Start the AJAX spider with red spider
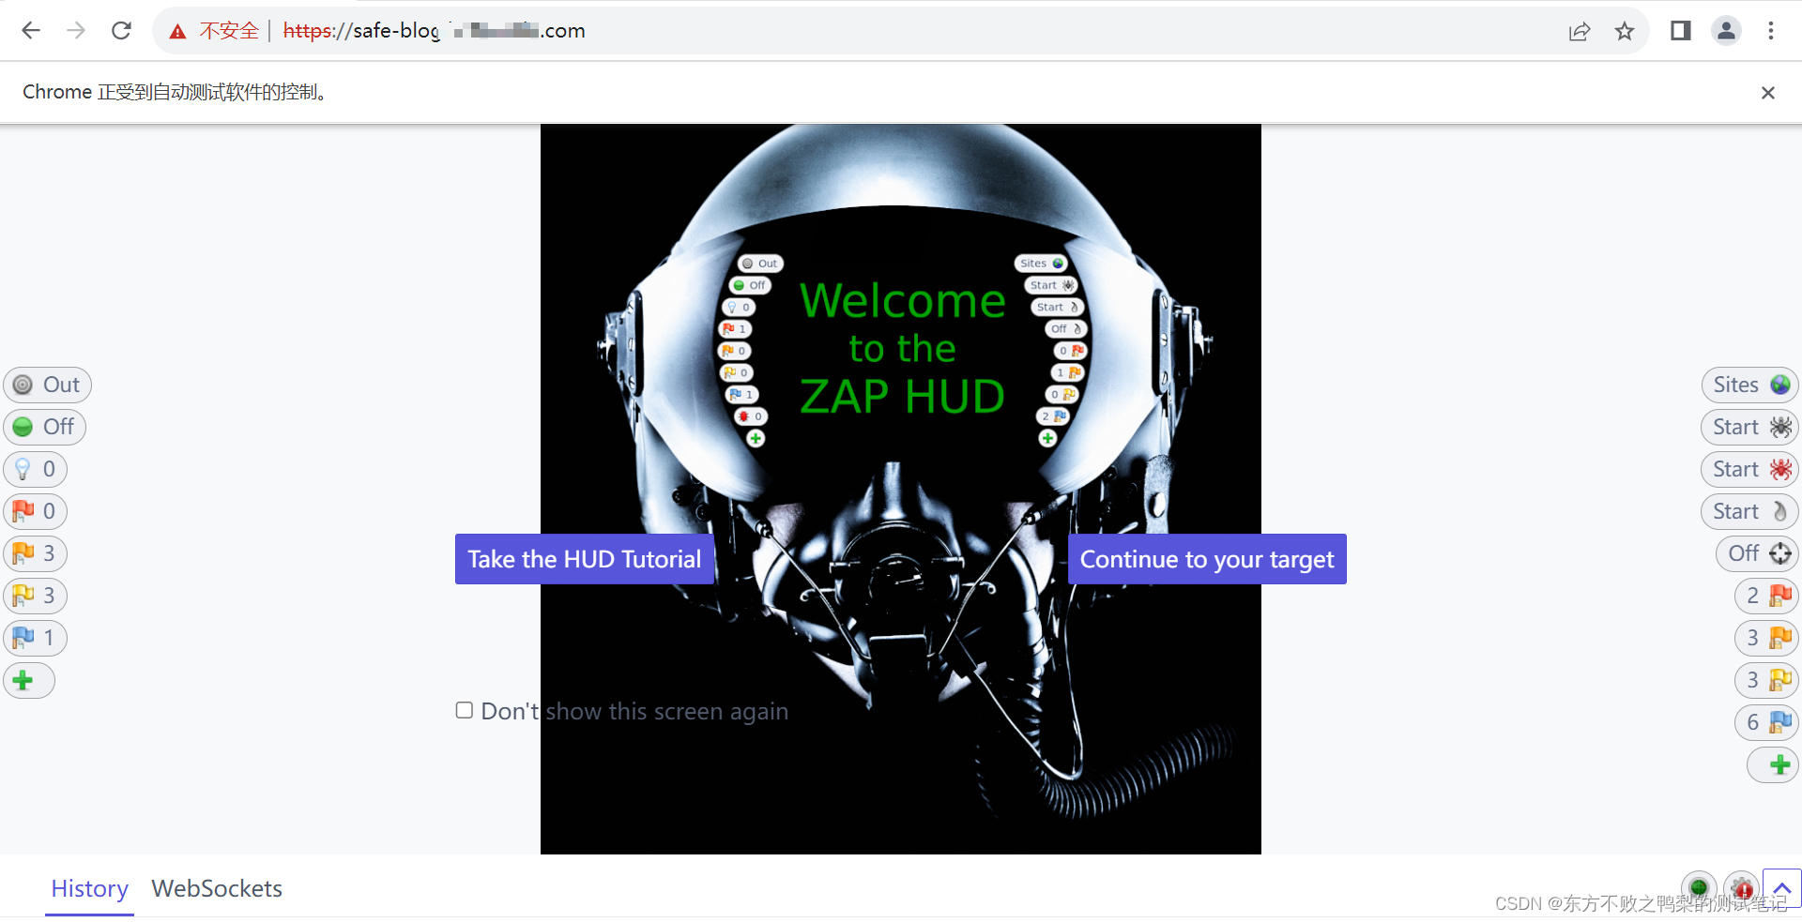Image resolution: width=1802 pixels, height=922 pixels. 1749,469
